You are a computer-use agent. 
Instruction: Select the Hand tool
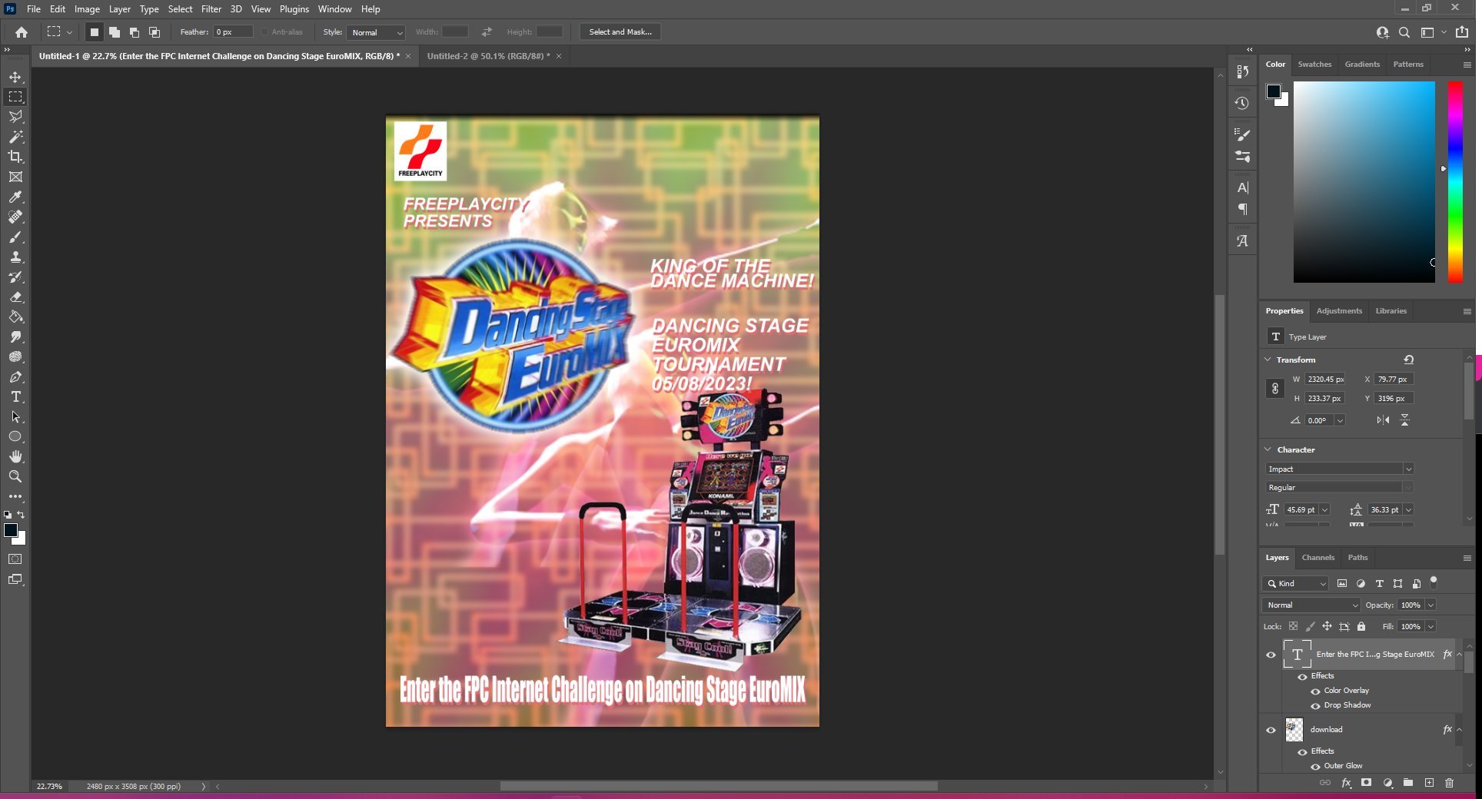click(x=15, y=456)
